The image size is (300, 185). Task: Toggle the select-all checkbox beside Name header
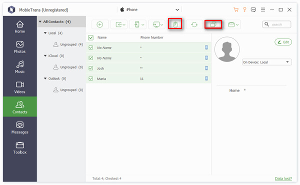(90, 37)
